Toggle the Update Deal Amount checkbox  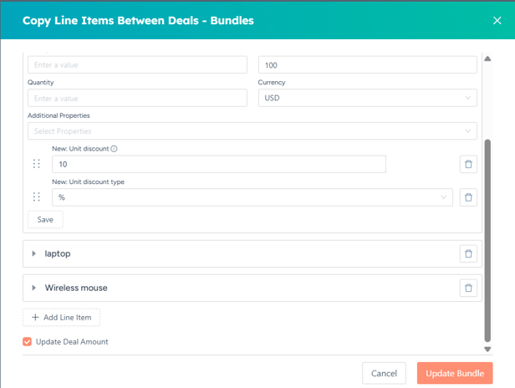(x=28, y=342)
